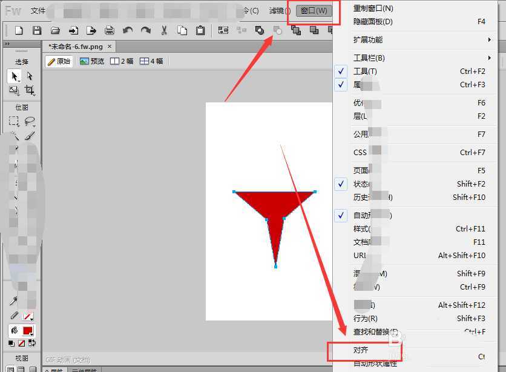Pick the Eyedropper tool
Screen dimensions: 506x372
pos(13,301)
